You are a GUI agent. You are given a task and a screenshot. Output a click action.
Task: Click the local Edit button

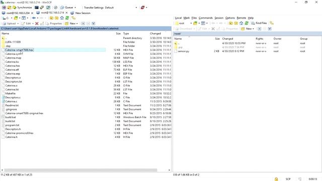(26, 24)
